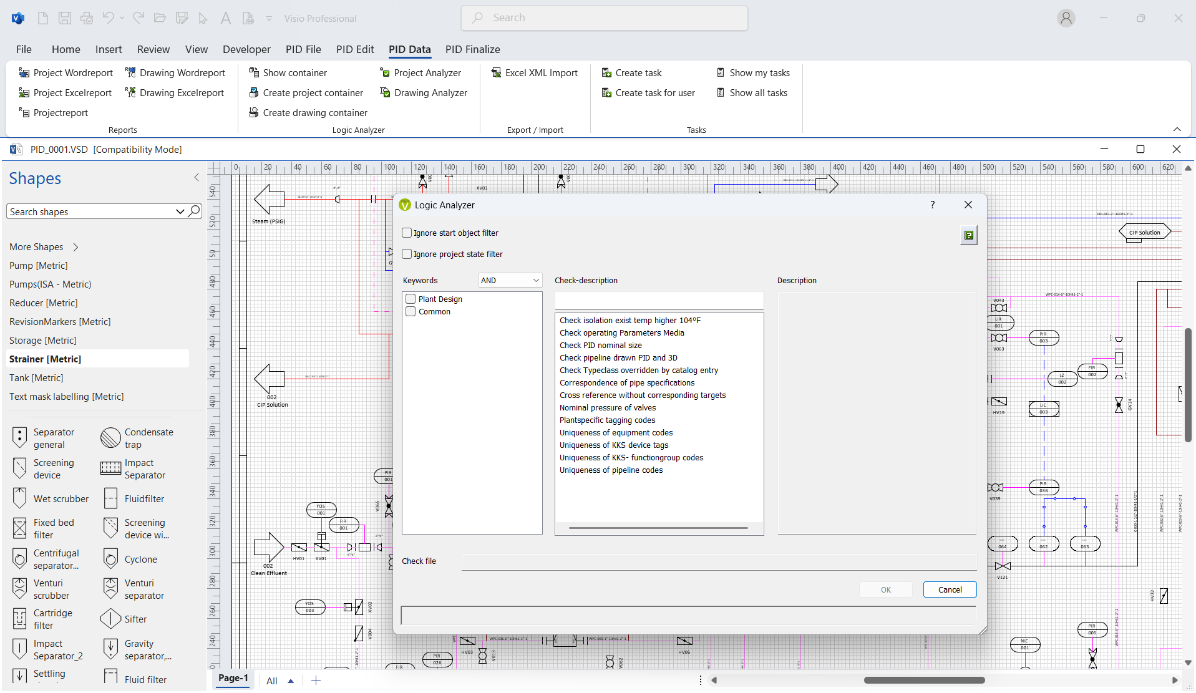The width and height of the screenshot is (1196, 693).
Task: Select the Fluidfilter shape
Action: pyautogui.click(x=134, y=498)
